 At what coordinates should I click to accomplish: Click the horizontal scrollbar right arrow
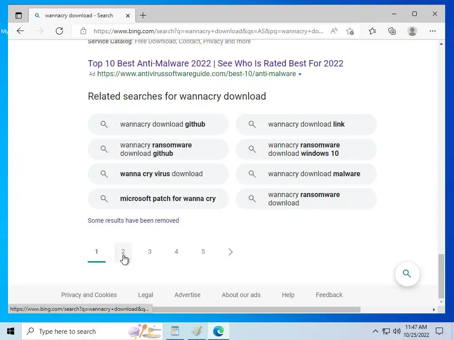coord(434,309)
